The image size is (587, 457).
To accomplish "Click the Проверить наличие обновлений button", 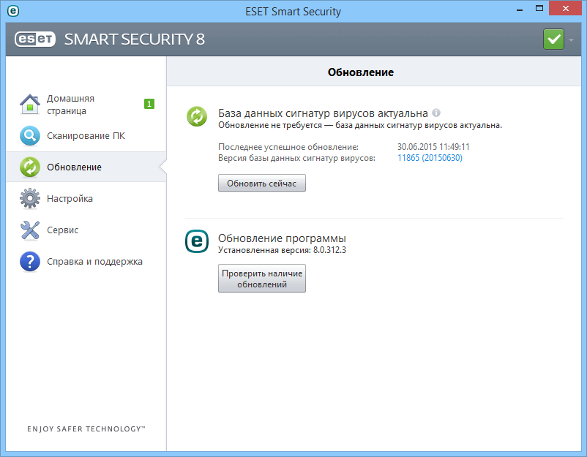I will coord(261,278).
